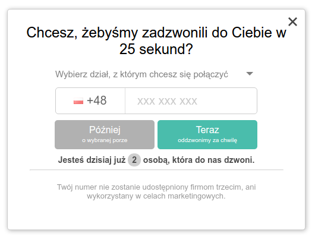The image size is (315, 239).
Task: Click the 'oddzwonimy za chwilę' subtitle
Action: tap(207, 140)
